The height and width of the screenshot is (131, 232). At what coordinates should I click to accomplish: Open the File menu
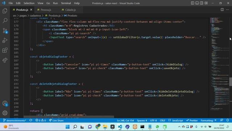[x=11, y=3]
